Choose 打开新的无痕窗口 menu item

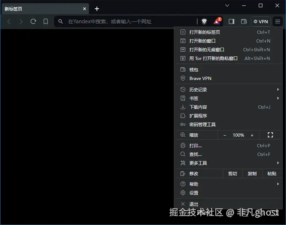tap(229, 50)
